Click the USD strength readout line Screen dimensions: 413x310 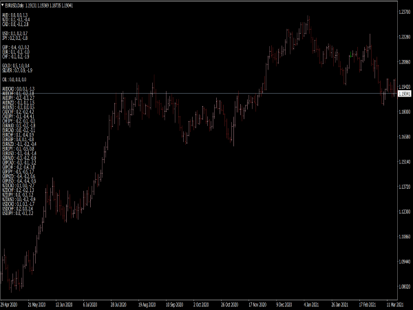click(x=14, y=33)
